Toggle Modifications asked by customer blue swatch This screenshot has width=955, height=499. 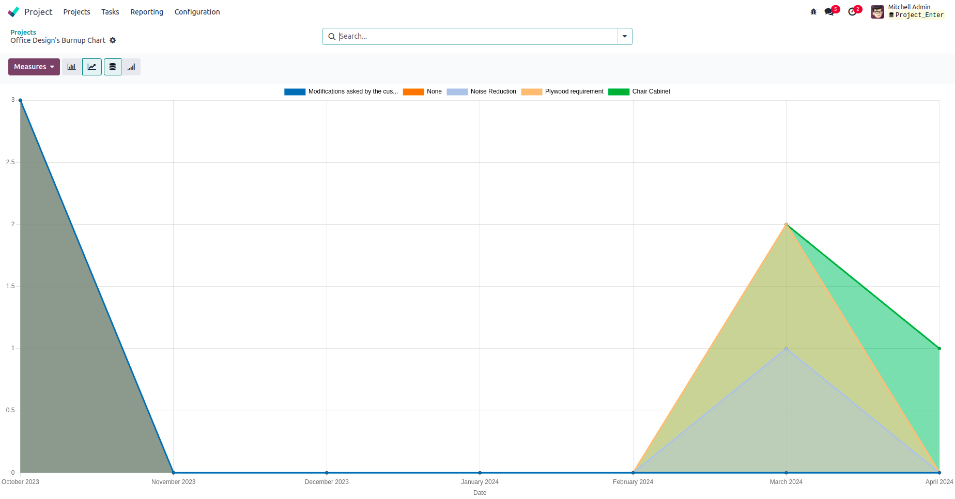[x=295, y=92]
